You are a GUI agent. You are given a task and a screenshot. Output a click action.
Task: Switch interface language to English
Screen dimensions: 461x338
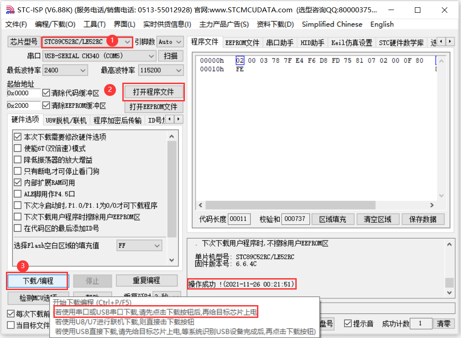click(x=382, y=24)
